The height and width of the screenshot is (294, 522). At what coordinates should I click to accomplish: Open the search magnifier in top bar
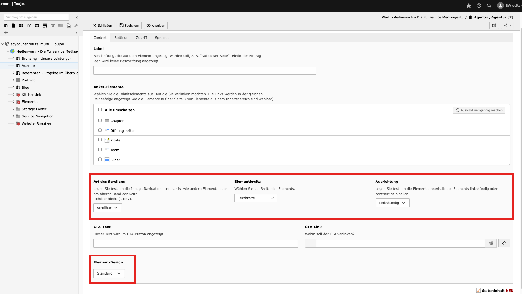[489, 6]
